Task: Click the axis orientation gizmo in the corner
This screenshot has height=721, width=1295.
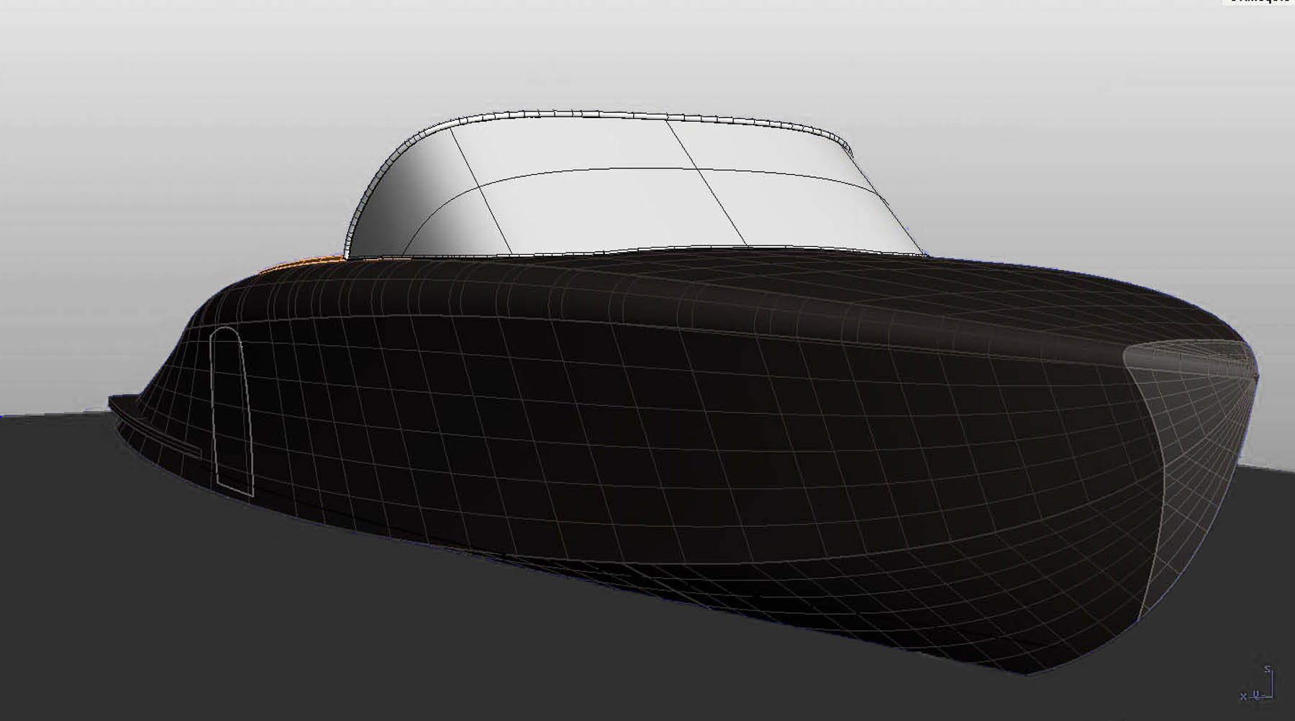Action: (1259, 688)
